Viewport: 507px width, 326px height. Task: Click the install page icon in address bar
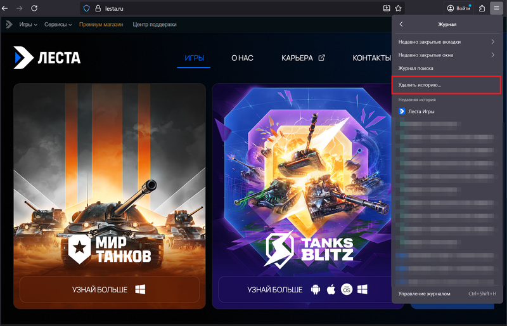pyautogui.click(x=387, y=8)
